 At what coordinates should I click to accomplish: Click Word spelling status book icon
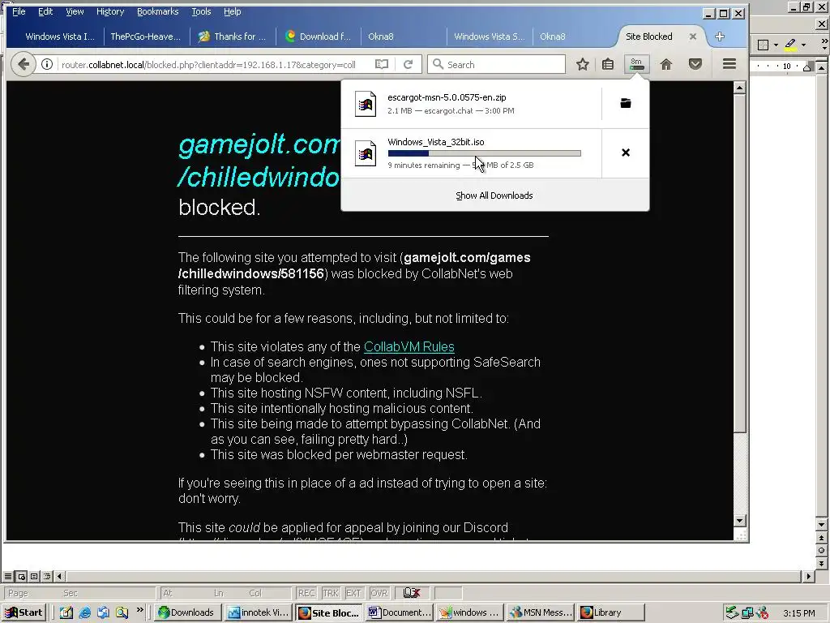point(412,593)
